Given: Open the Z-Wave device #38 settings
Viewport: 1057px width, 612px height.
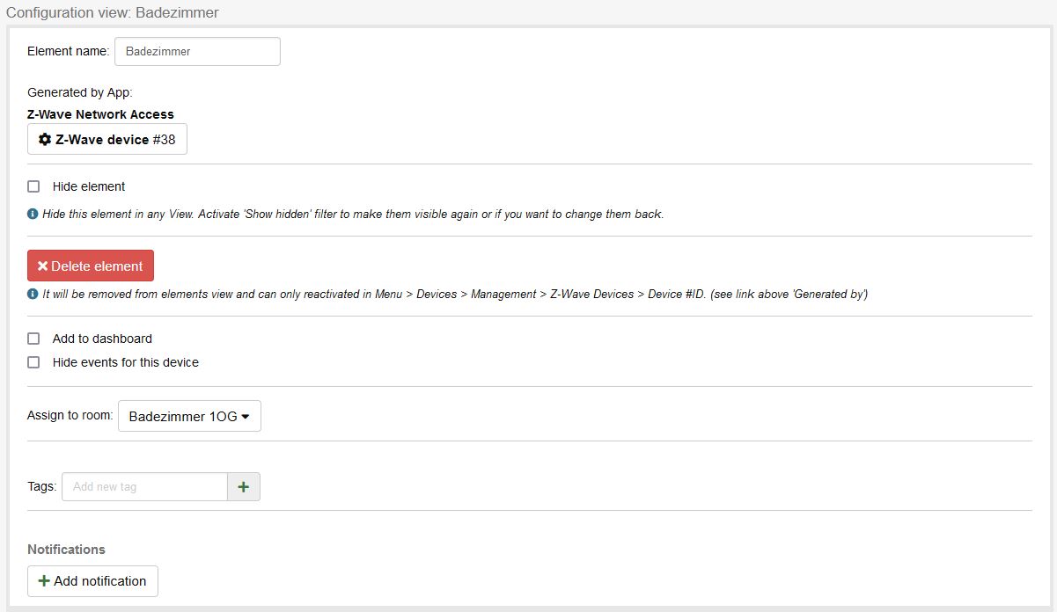Looking at the screenshot, I should coord(107,140).
